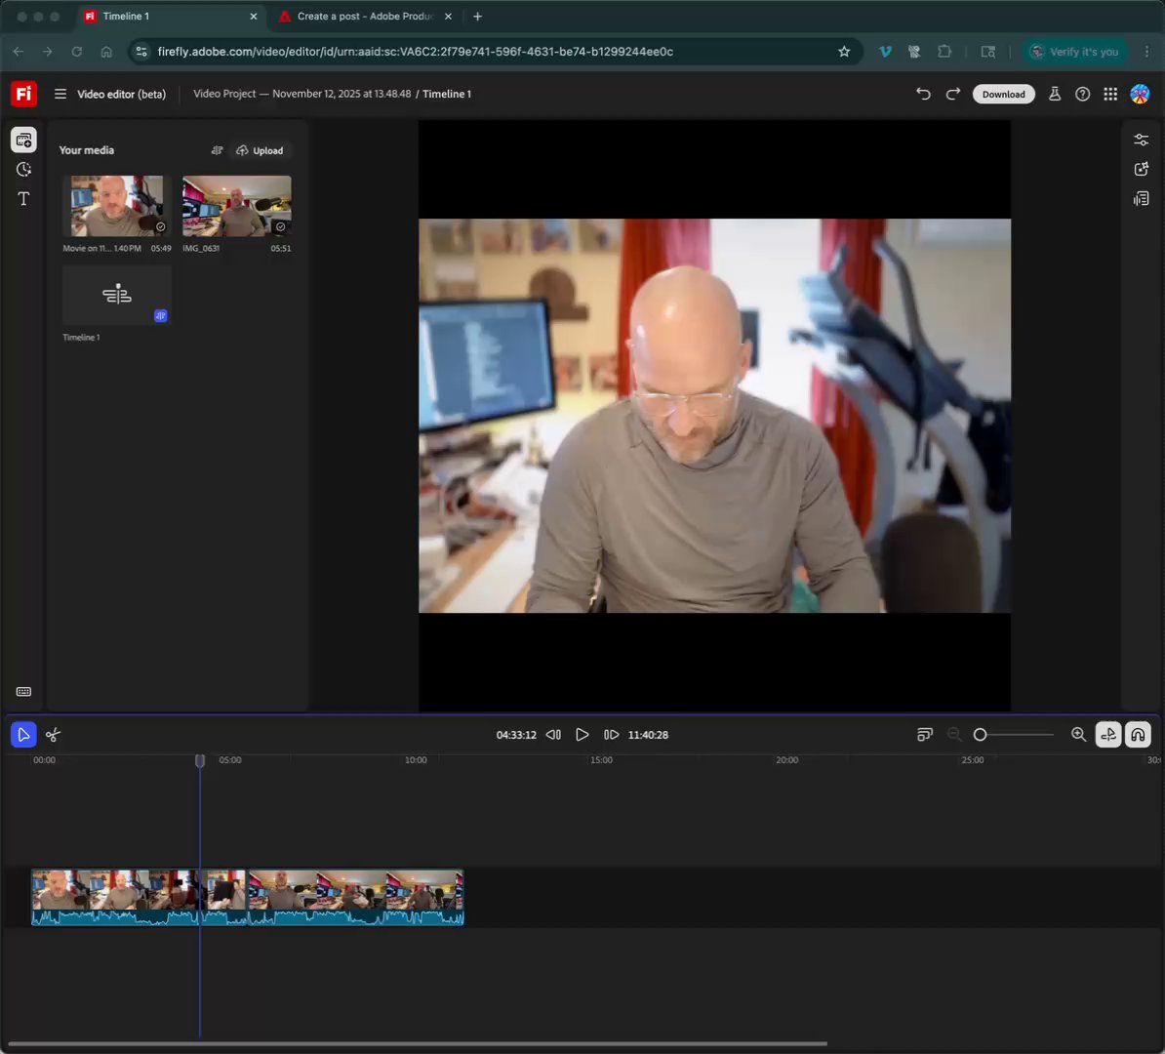Toggle timeline snapping magnet
This screenshot has height=1054, width=1165.
1138,734
